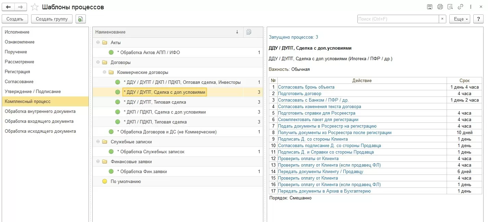This screenshot has width=488, height=222.
Task: Collapse the Коммерческие договоры subgroup
Action: tap(104, 73)
